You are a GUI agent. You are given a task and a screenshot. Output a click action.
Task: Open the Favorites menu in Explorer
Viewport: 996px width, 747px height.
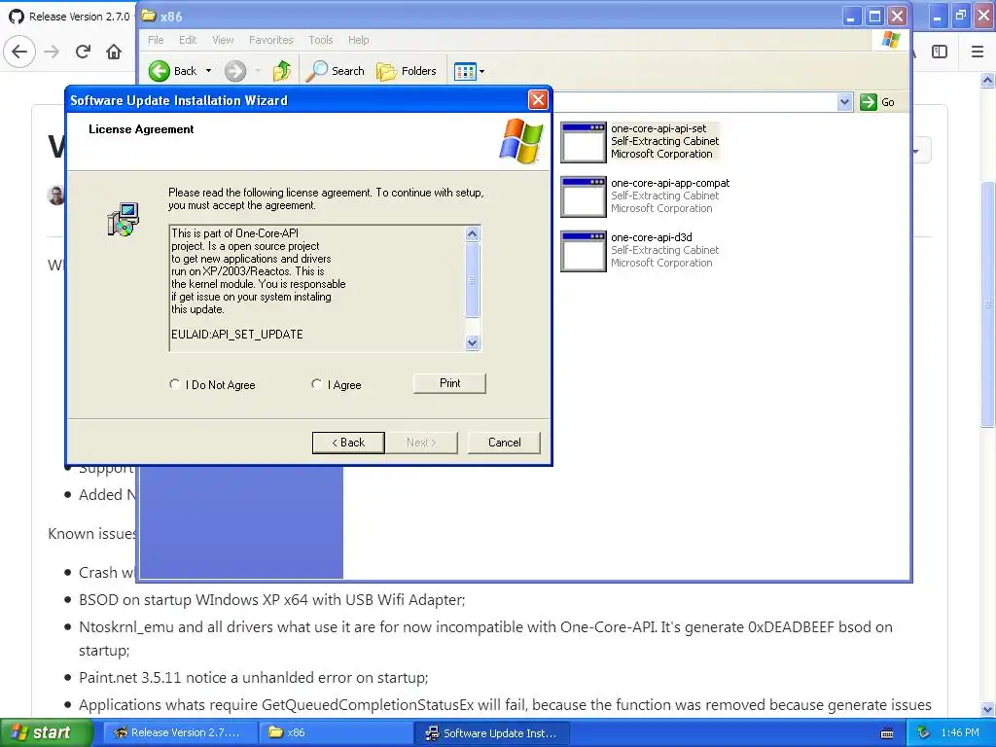271,39
